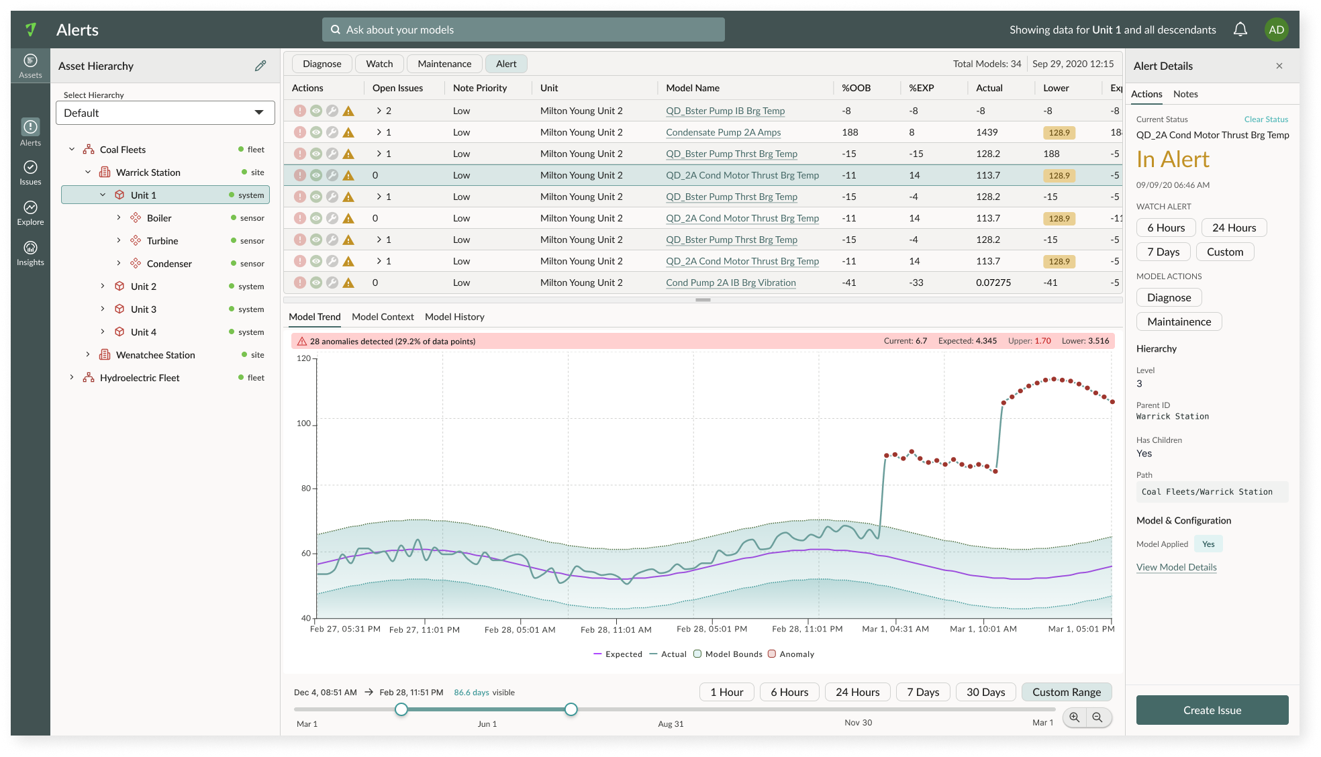Open the Condensate Pump 2A Amps model link
The image size is (1321, 757).
point(723,132)
